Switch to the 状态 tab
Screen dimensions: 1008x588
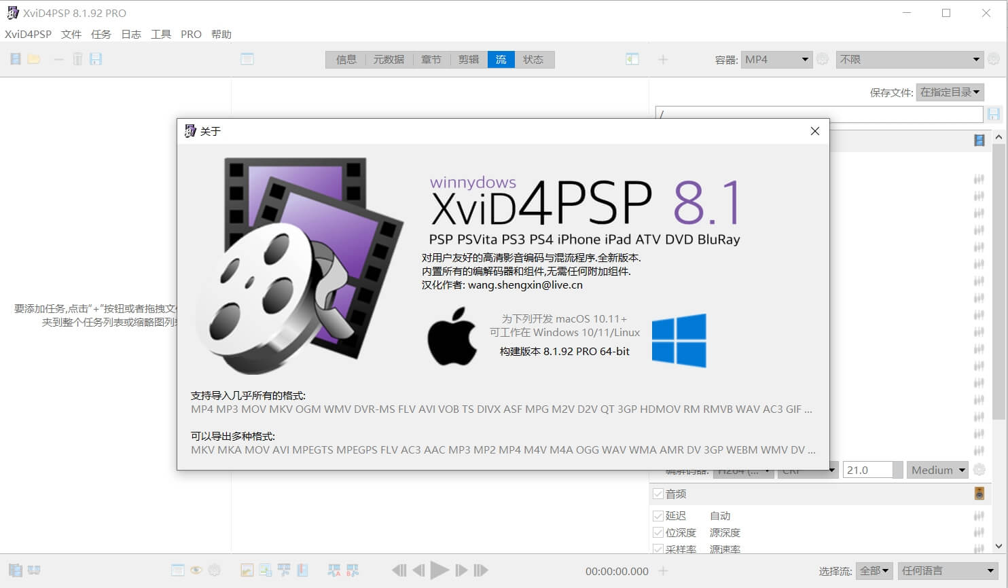tap(534, 60)
